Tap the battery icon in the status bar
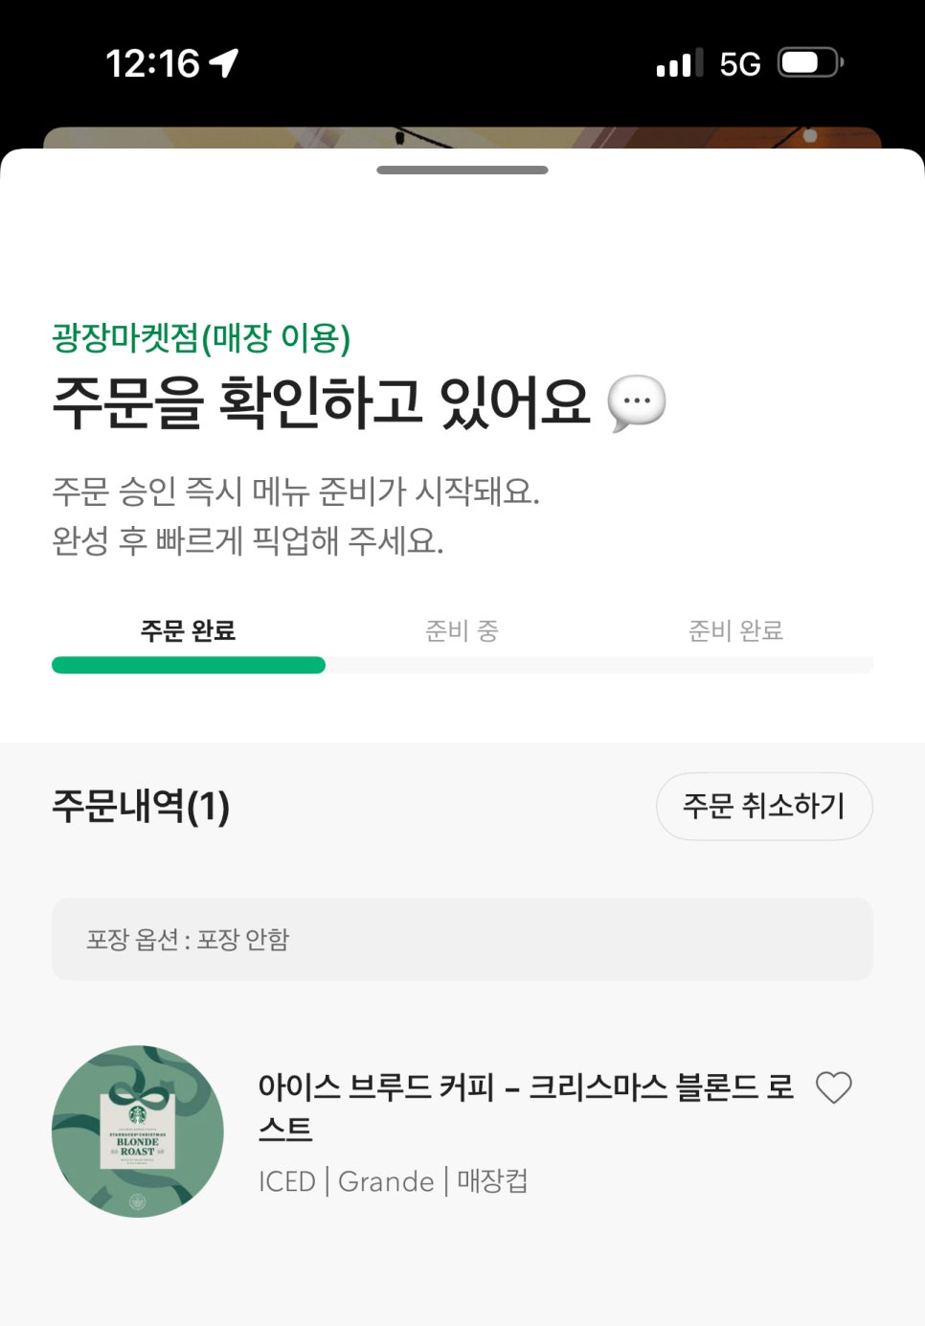Screen dimensions: 925x1326 [810, 63]
